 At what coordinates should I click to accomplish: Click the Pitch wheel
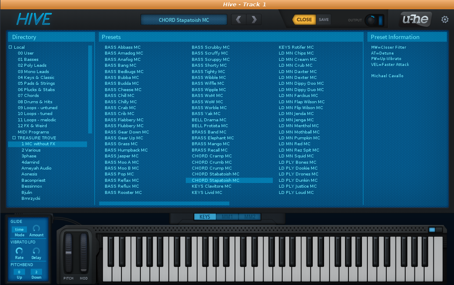pos(69,253)
